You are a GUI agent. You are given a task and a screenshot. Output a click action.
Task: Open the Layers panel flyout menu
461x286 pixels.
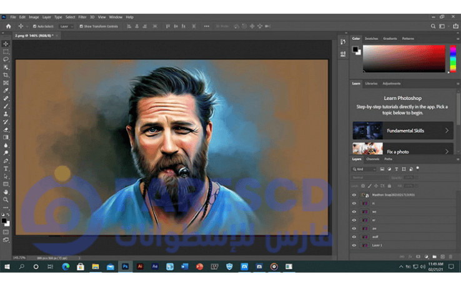[x=458, y=159]
